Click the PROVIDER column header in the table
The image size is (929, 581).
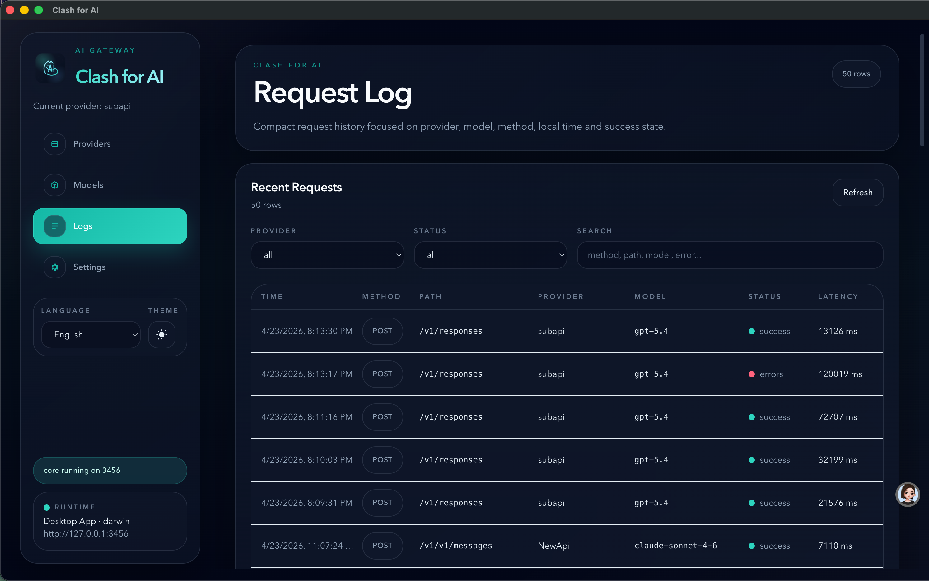click(561, 297)
